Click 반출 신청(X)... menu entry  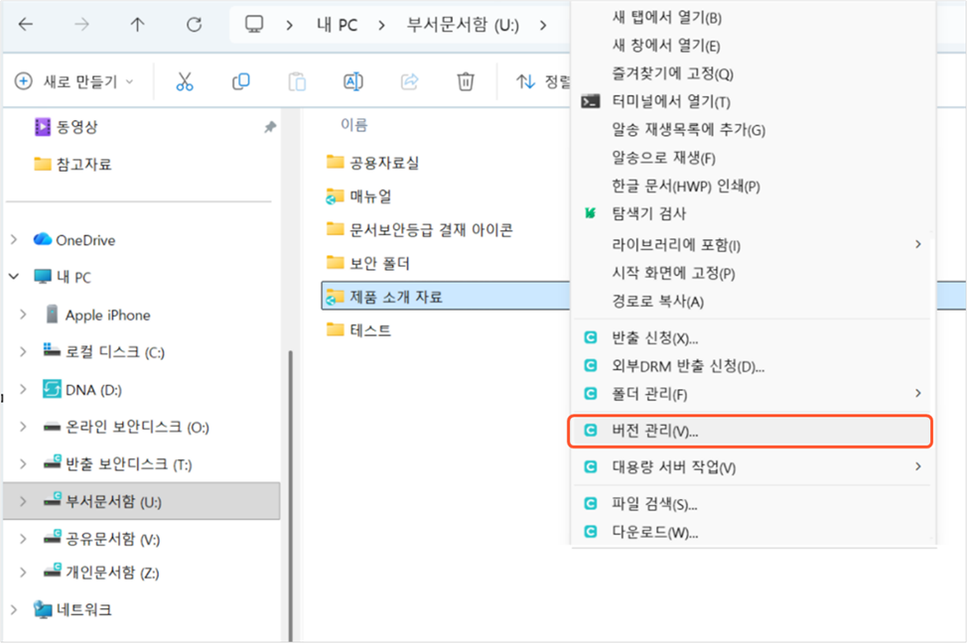pyautogui.click(x=655, y=338)
